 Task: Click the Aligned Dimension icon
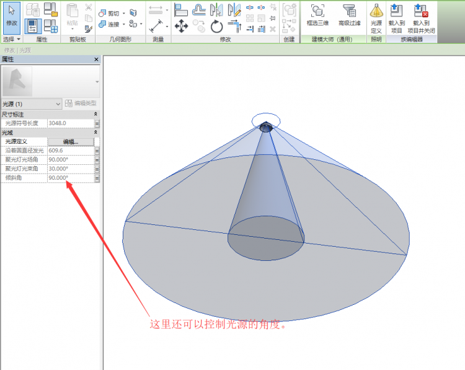point(156,26)
